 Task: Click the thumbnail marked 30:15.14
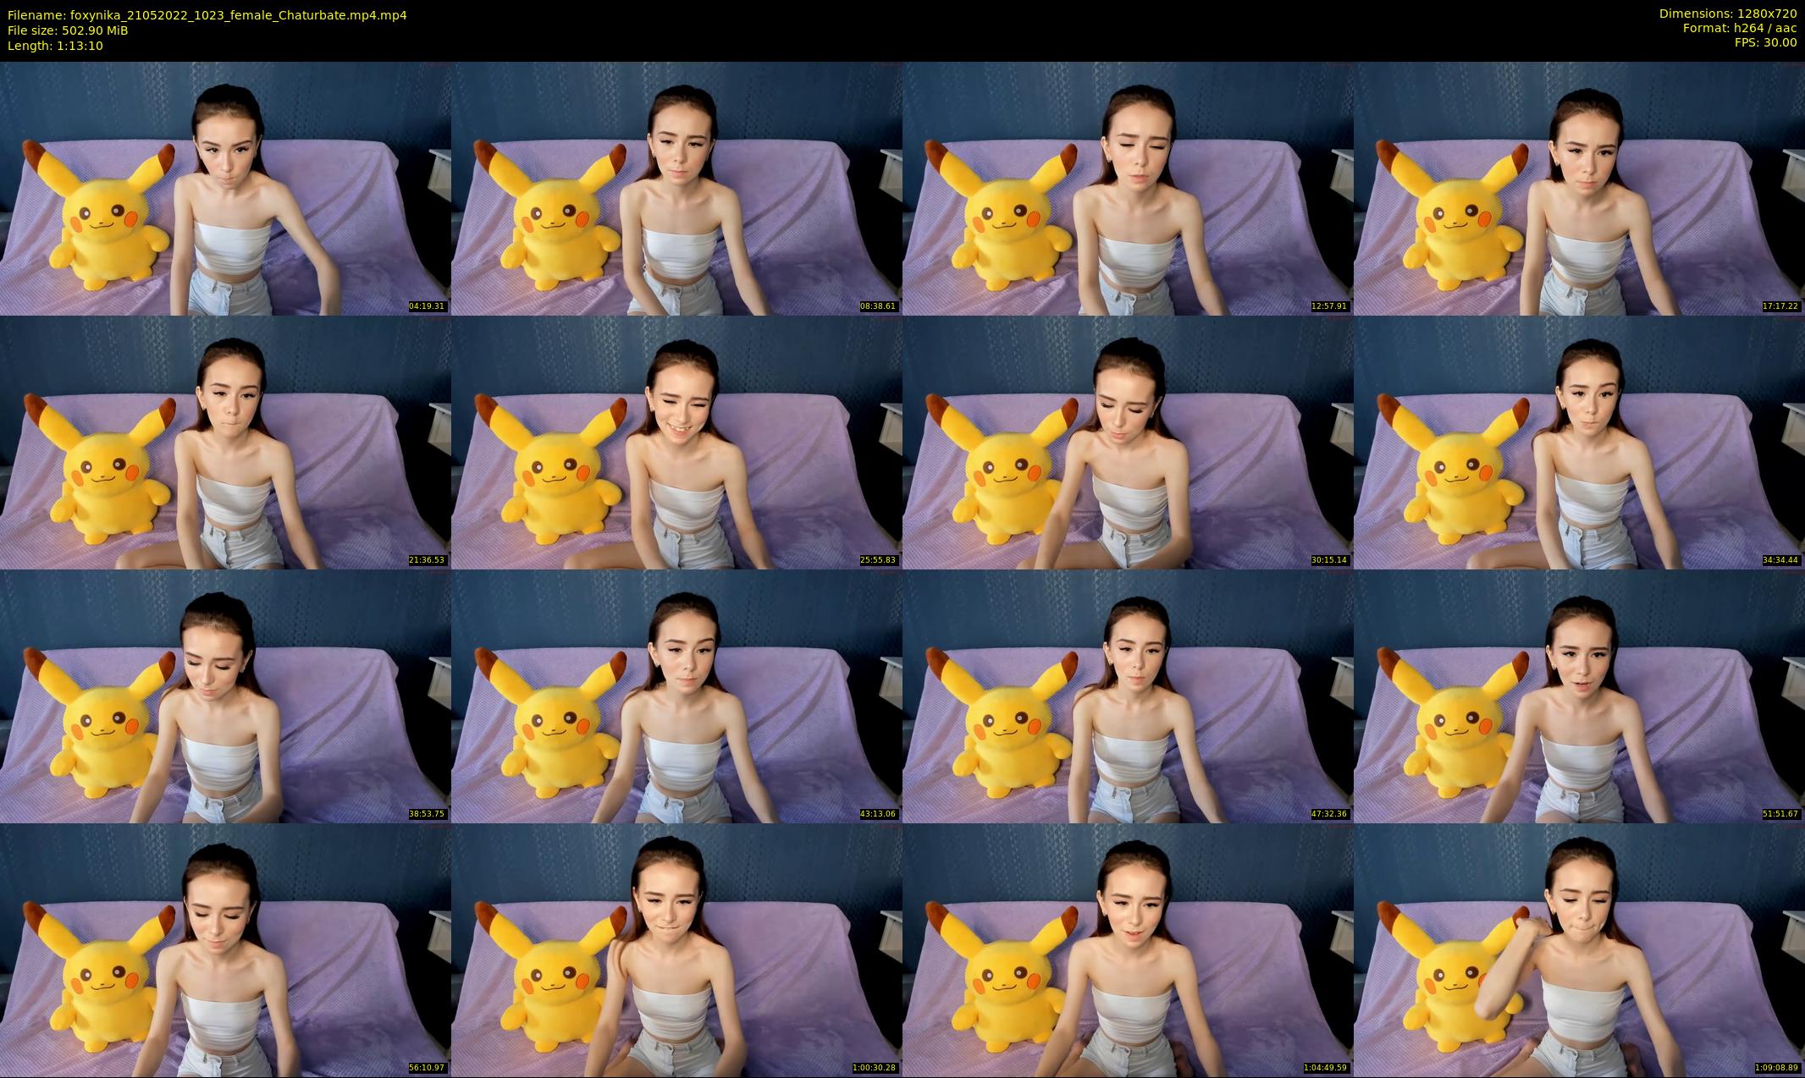point(1128,442)
